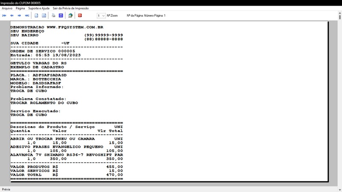Click the blue save icon in toolbar

pos(61,15)
